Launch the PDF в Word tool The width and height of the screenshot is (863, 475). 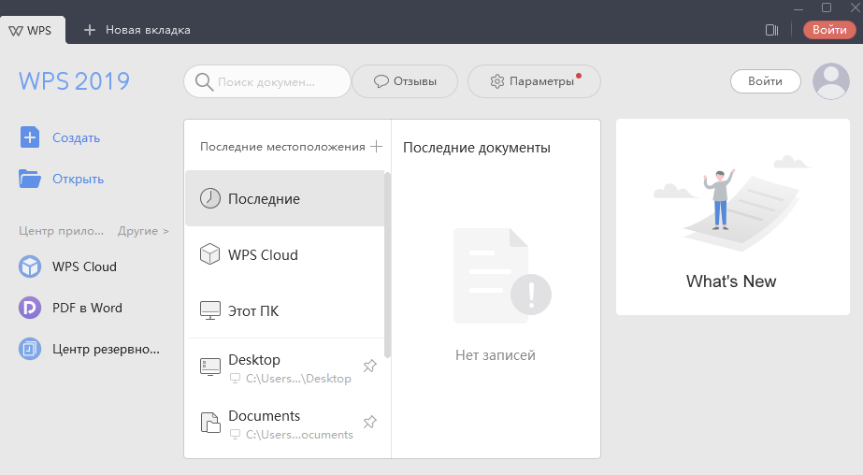pos(30,308)
